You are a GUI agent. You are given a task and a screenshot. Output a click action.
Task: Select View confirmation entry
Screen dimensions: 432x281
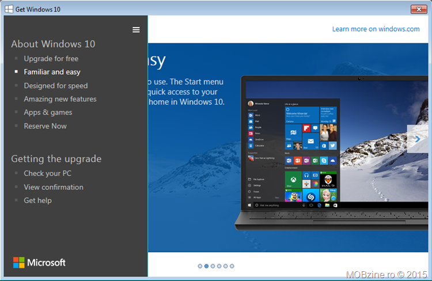tap(54, 187)
